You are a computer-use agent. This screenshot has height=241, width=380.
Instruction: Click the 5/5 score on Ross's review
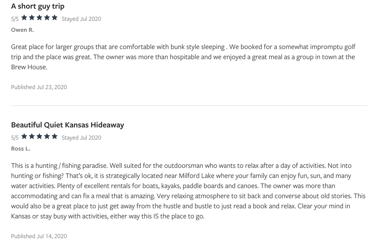point(15,138)
